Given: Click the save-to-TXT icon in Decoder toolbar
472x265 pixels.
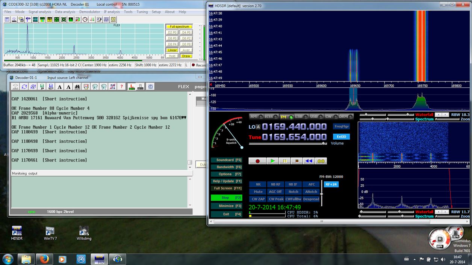Looking at the screenshot, I should pyautogui.click(x=51, y=87).
